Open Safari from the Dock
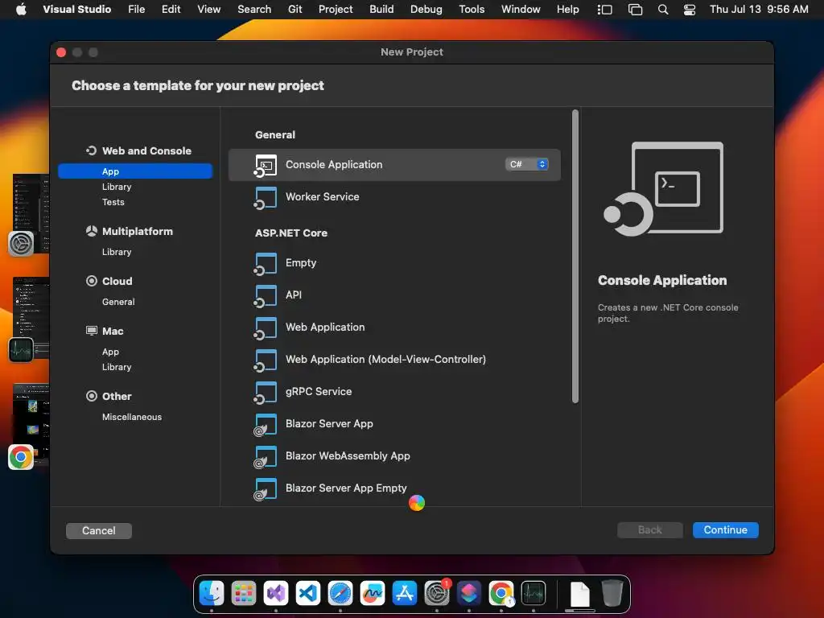824x618 pixels. pyautogui.click(x=340, y=593)
